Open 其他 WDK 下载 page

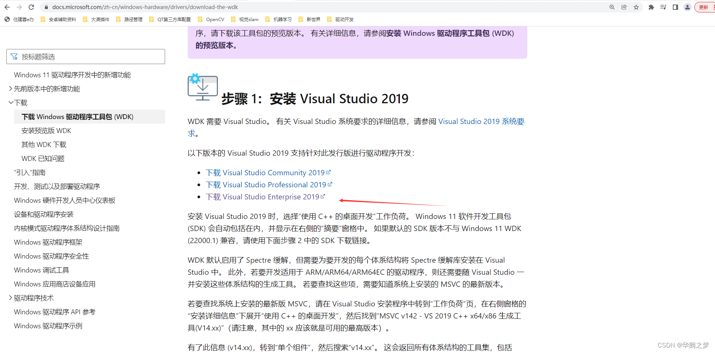point(44,145)
